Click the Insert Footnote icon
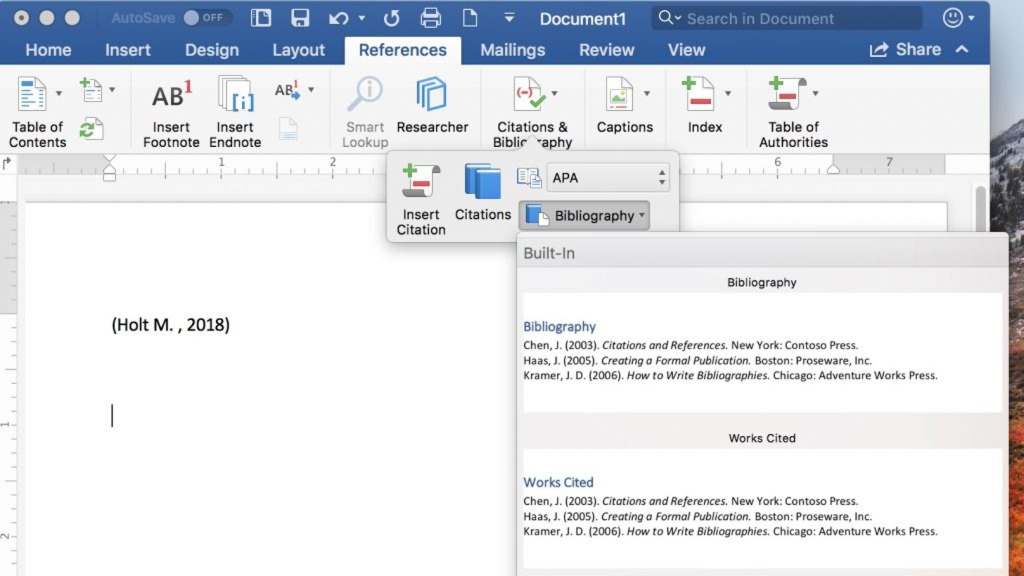Screen dimensions: 1024x576 pos(171,96)
